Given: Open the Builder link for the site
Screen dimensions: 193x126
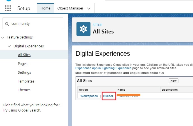Looking at the screenshot, I should [108, 96].
